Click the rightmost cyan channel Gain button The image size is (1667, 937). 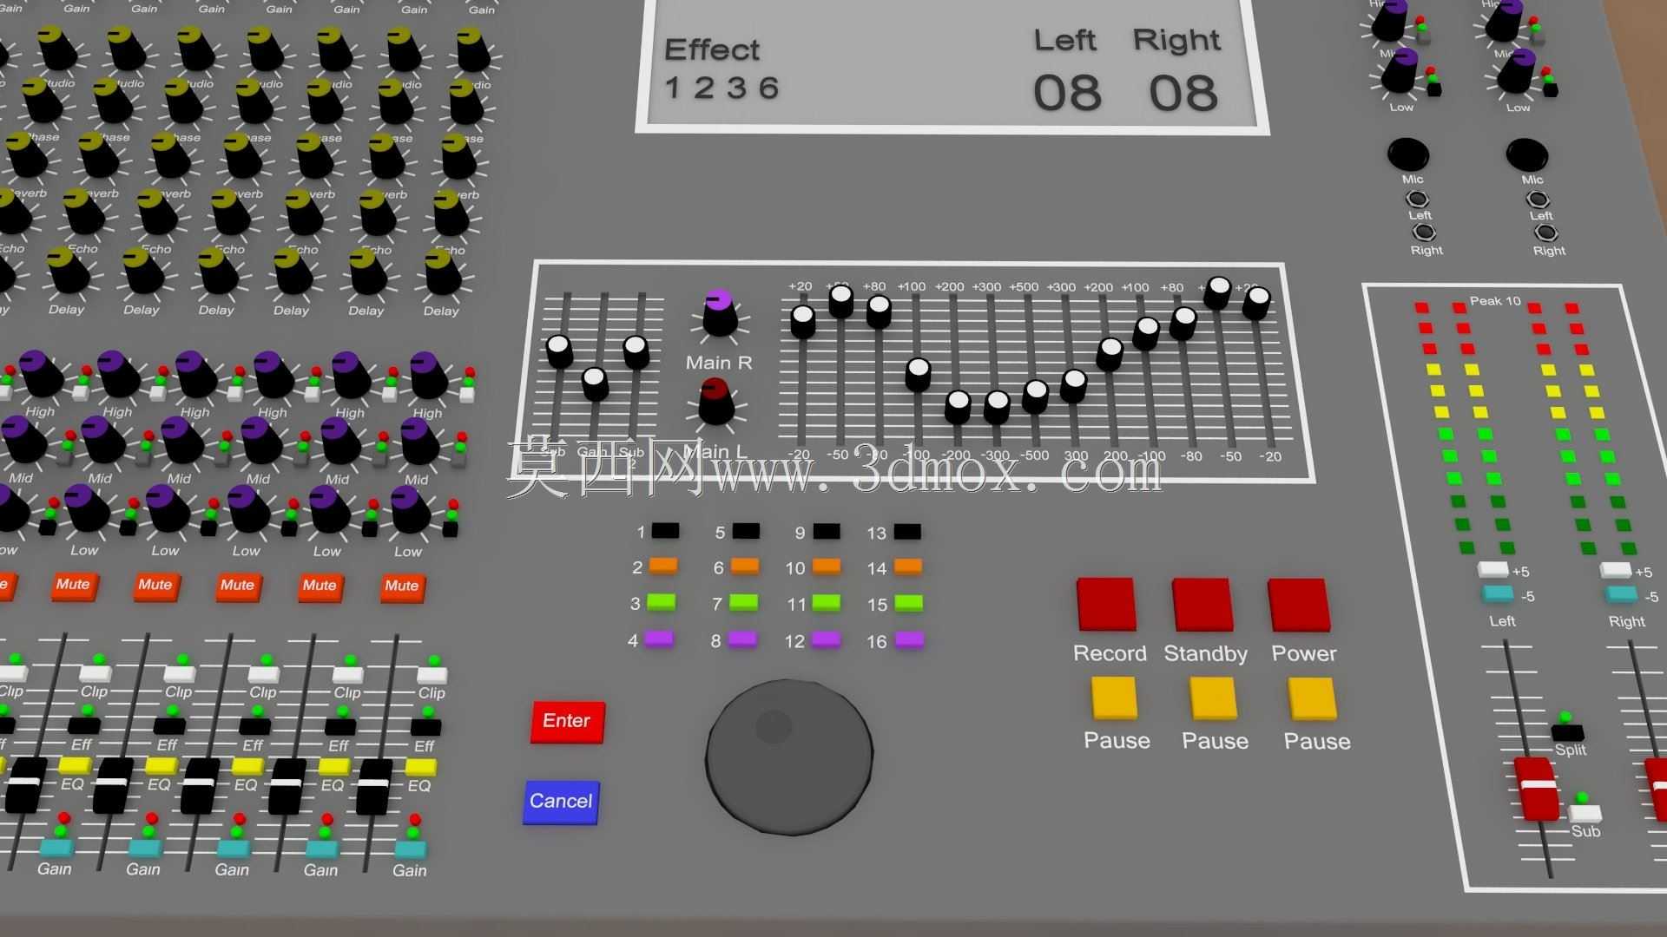(412, 849)
